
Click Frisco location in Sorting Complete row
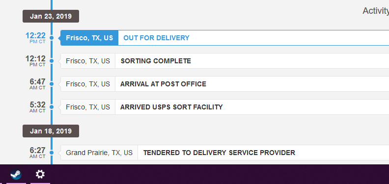point(88,61)
